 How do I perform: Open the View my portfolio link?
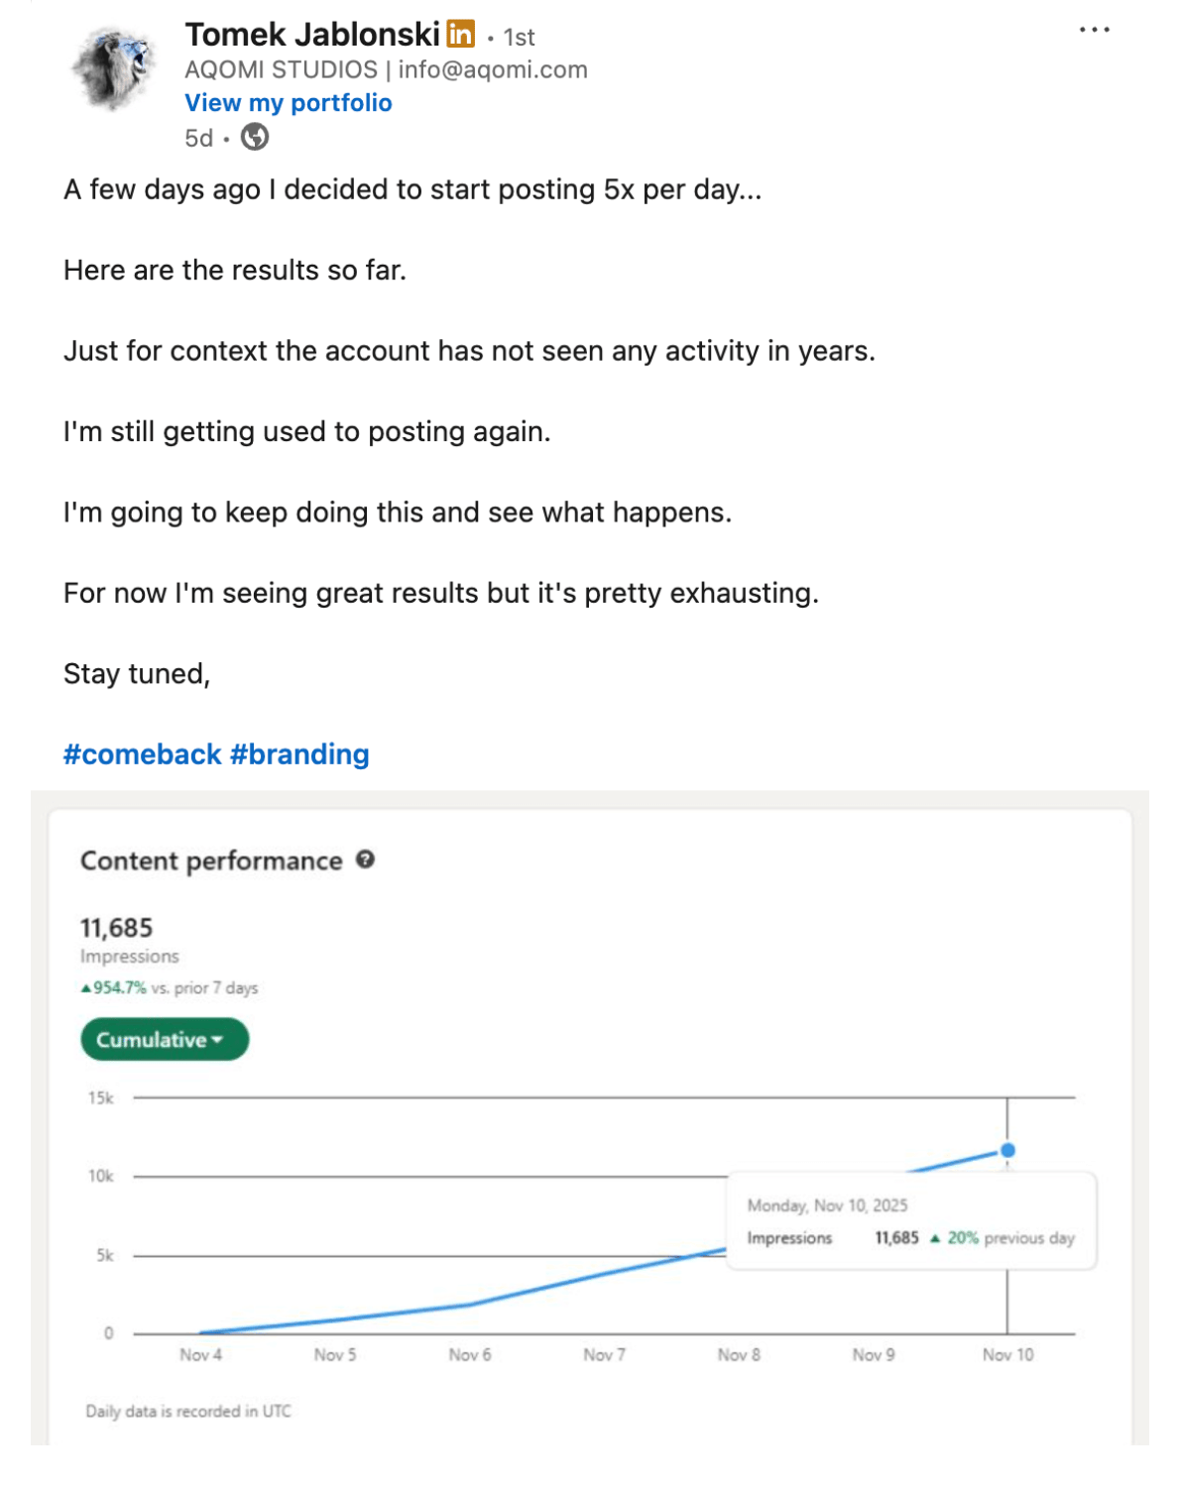(288, 103)
